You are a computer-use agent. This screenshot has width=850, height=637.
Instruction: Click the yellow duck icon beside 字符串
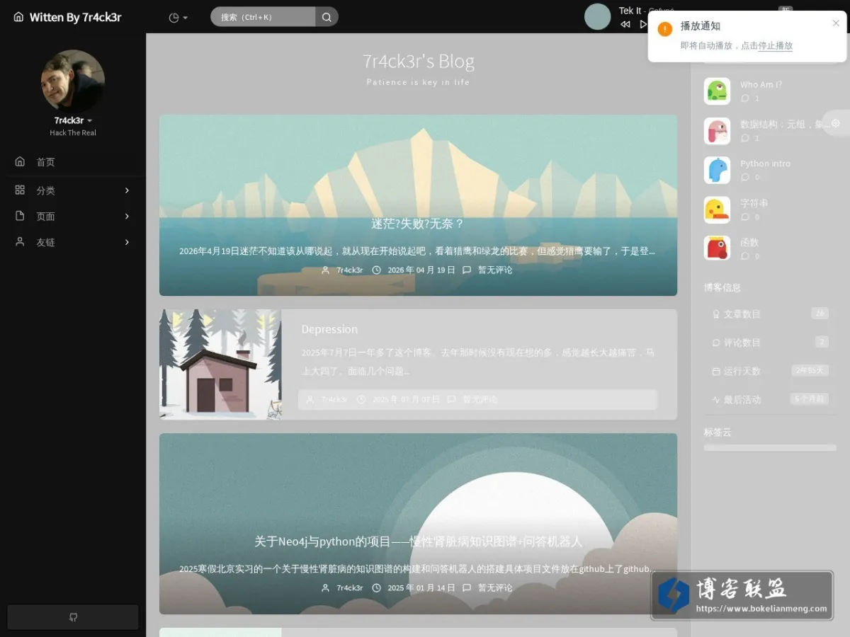tap(717, 210)
